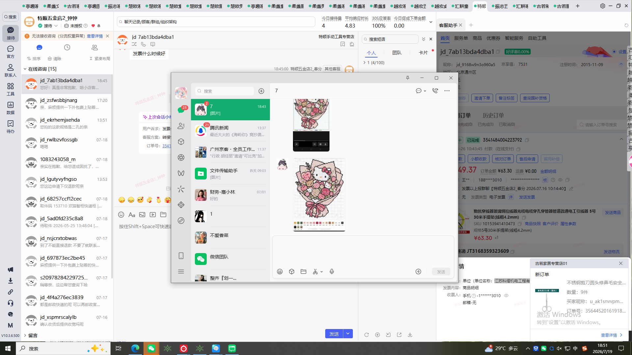This screenshot has height=355, width=632.
Task: Open JD emoji picker in reply toolbar
Action: click(x=121, y=215)
